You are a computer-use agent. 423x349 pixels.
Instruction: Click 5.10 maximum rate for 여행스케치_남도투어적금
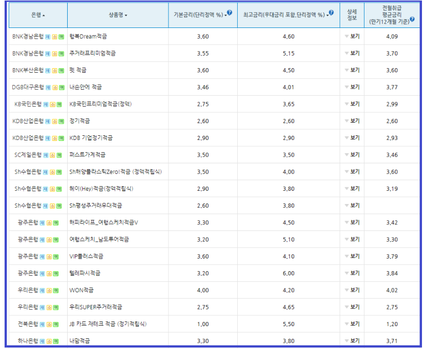289,240
